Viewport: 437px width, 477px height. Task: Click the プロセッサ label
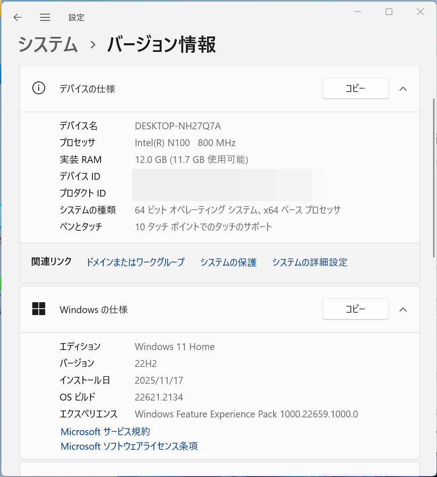click(77, 142)
